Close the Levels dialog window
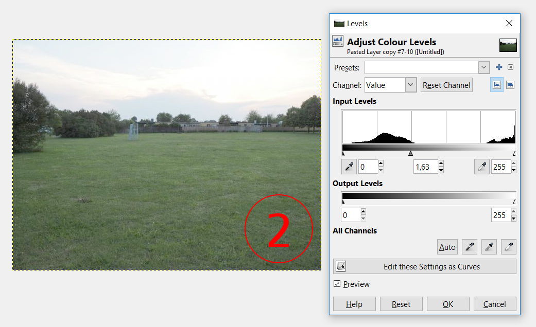 [x=509, y=23]
